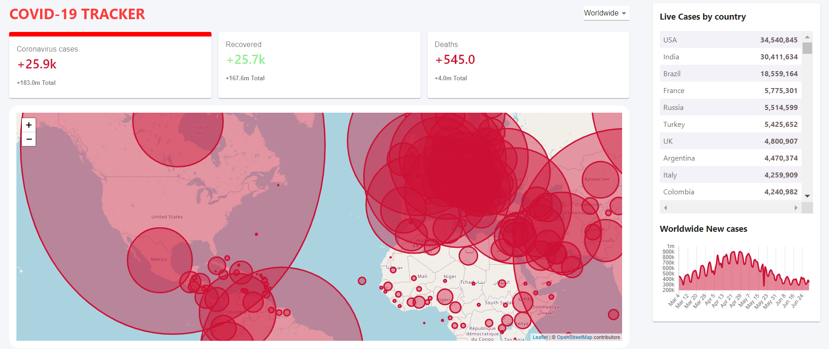Select the Coronavirus cases card
This screenshot has width=829, height=349.
110,65
